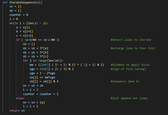The height and width of the screenshot is (115, 168).
Task: Click the comment '#sequence (mod 4)'
Action: click(125, 81)
